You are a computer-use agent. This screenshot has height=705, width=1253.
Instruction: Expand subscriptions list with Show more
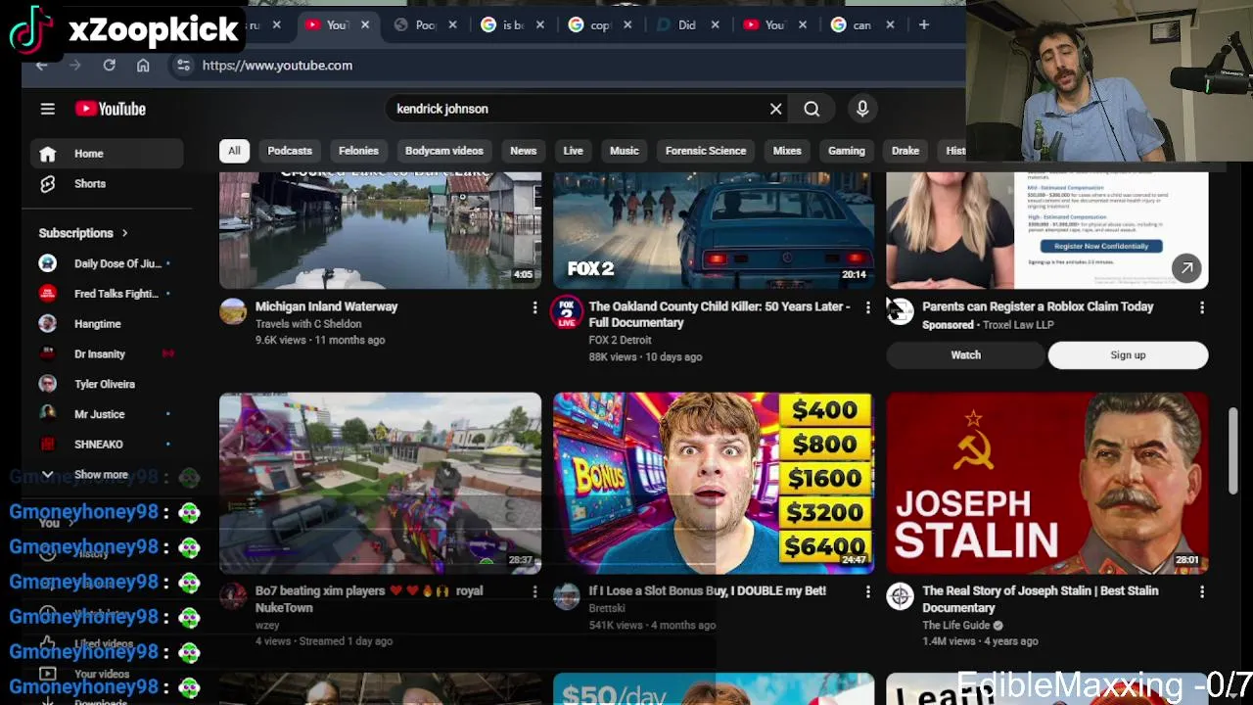pyautogui.click(x=101, y=474)
